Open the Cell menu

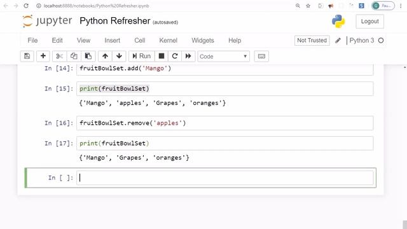point(140,41)
